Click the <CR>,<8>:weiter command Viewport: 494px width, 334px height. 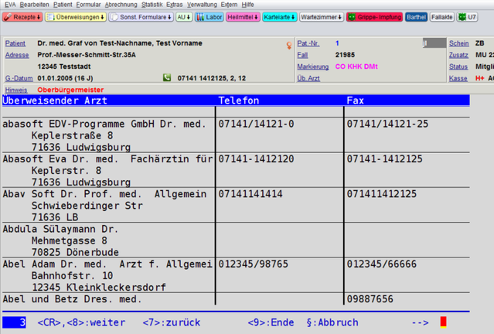(x=81, y=322)
